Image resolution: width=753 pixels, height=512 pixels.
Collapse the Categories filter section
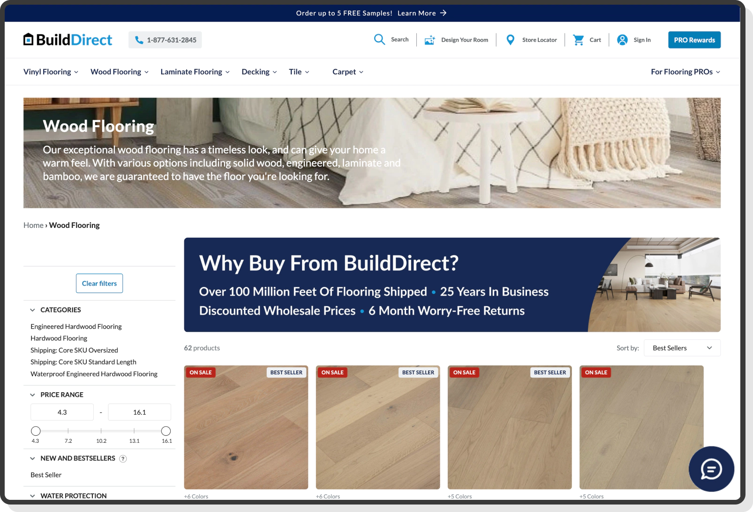click(x=32, y=310)
